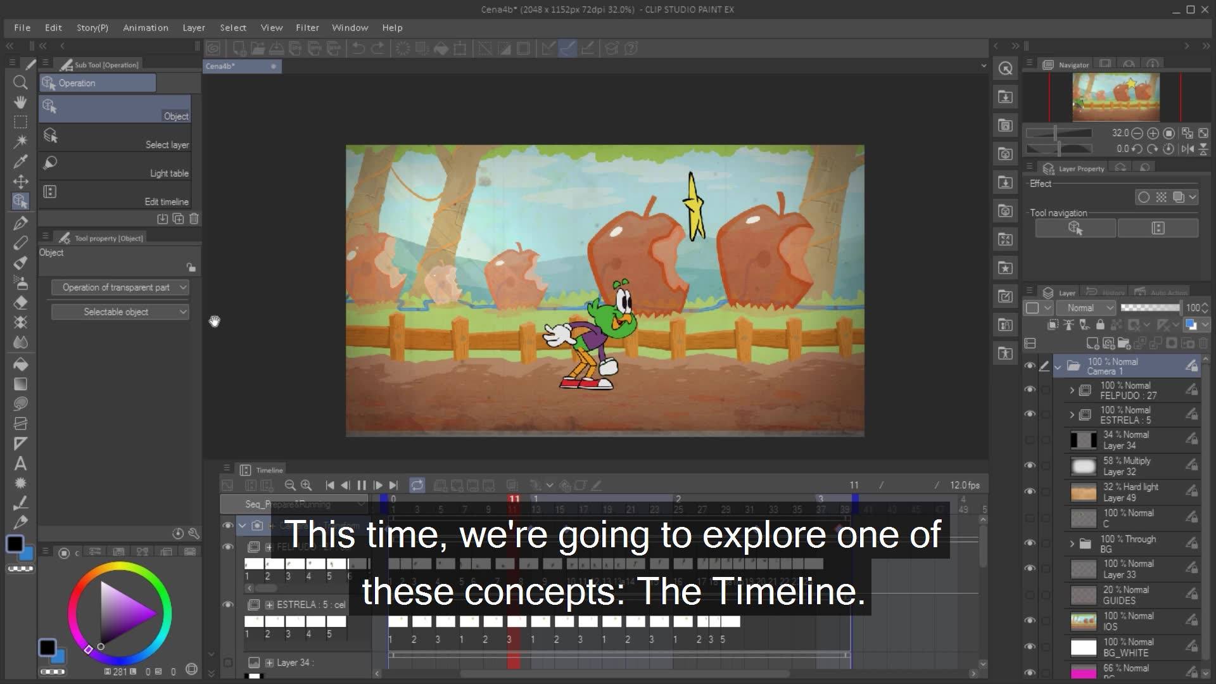Hide Layer 32 with its eye icon
This screenshot has width=1216, height=684.
click(x=1030, y=465)
